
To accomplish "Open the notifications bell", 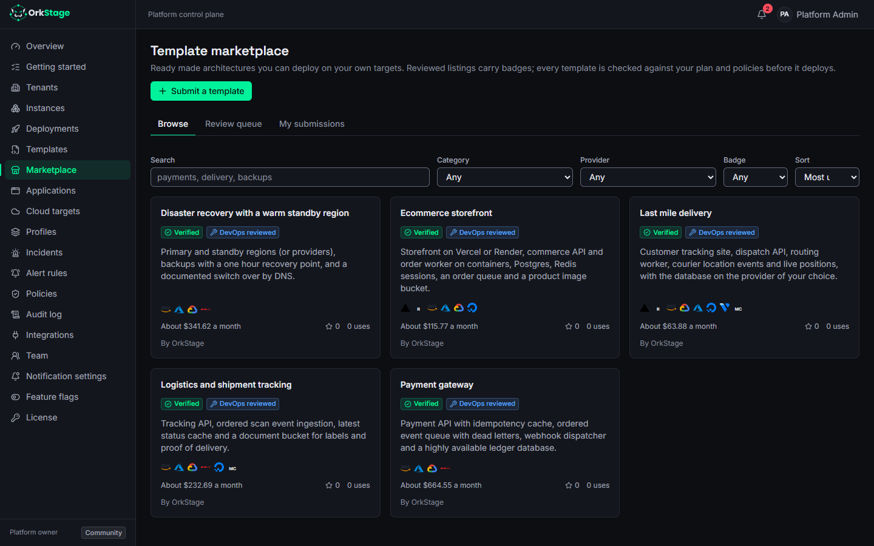I will click(762, 15).
